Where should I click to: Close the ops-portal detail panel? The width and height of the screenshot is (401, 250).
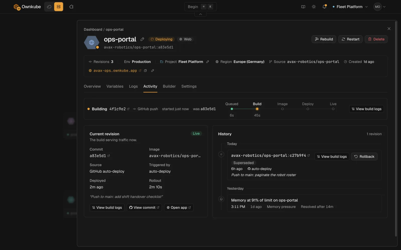[389, 29]
